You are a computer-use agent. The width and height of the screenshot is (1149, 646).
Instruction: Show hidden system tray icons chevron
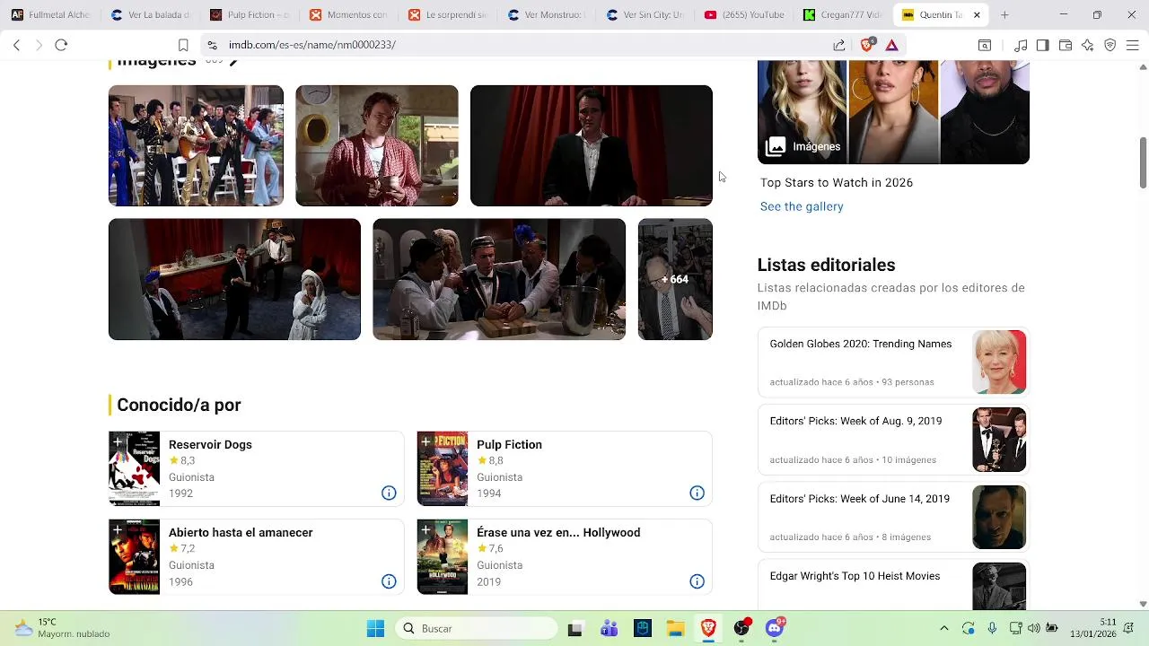click(943, 628)
